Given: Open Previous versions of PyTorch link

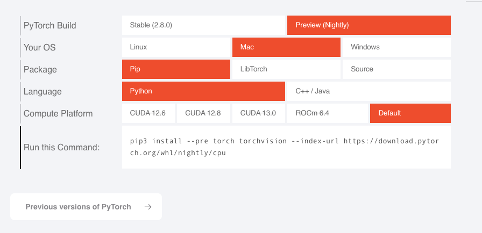Looking at the screenshot, I should pyautogui.click(x=79, y=207).
